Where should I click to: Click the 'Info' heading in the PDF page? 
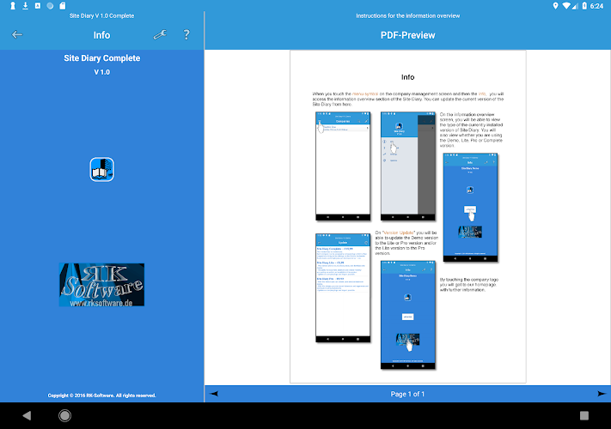[x=407, y=77]
